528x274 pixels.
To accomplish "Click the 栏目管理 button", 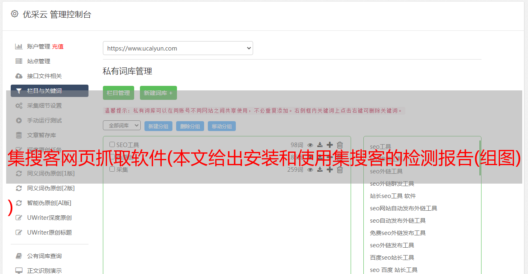I will [x=119, y=93].
